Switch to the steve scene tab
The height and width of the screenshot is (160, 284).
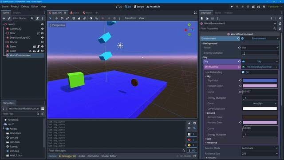coord(75,13)
